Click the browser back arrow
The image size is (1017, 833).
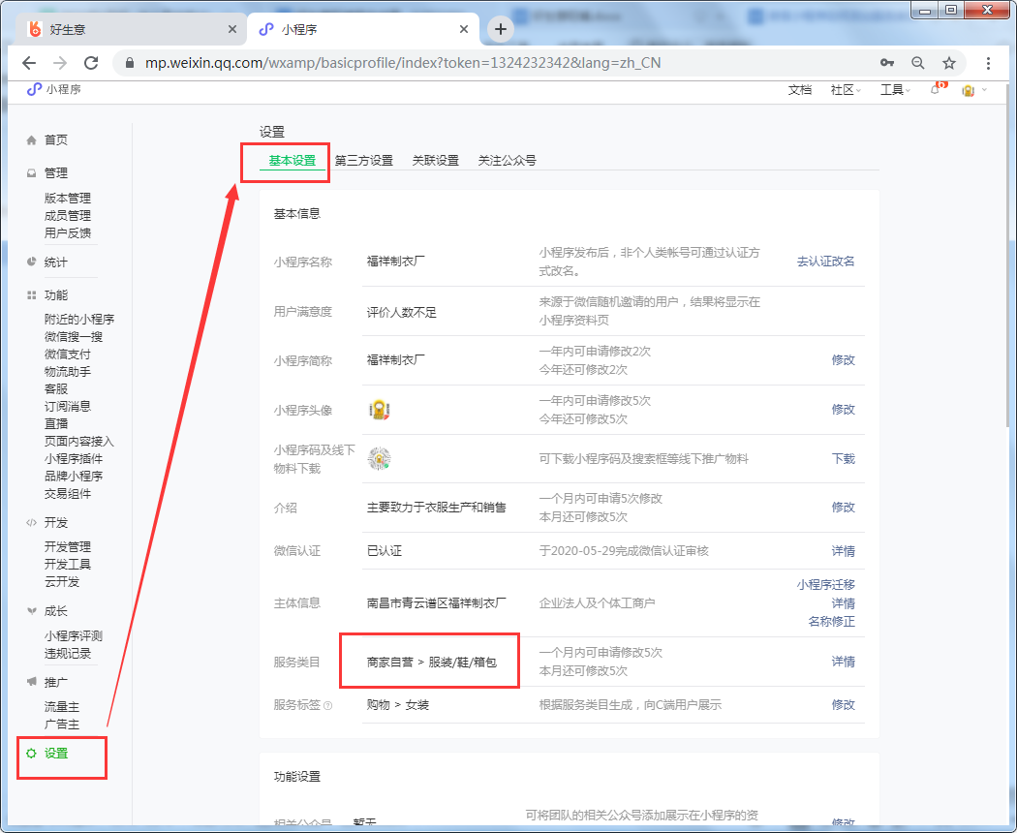[x=28, y=63]
